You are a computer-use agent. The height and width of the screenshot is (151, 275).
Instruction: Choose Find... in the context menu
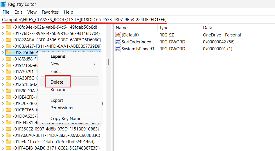(69, 71)
